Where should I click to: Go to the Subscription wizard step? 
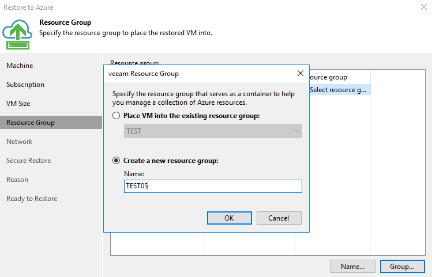coord(25,85)
